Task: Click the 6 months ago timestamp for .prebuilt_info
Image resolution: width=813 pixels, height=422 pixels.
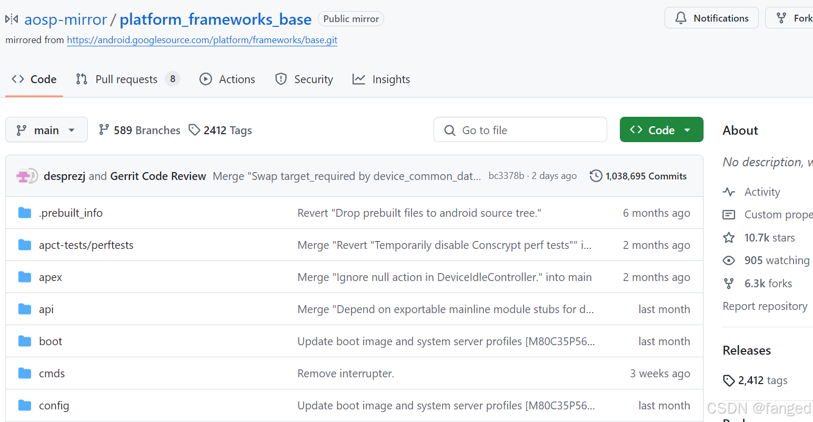Action: [x=656, y=213]
